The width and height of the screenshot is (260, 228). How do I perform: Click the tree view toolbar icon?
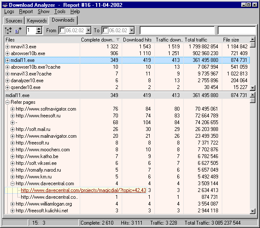point(8,31)
